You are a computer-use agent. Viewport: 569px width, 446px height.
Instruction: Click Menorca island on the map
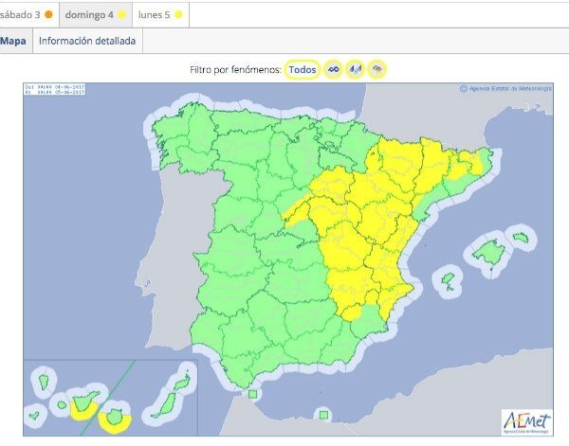[520, 235]
